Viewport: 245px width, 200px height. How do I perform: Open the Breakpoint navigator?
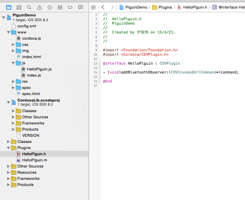[70, 7]
